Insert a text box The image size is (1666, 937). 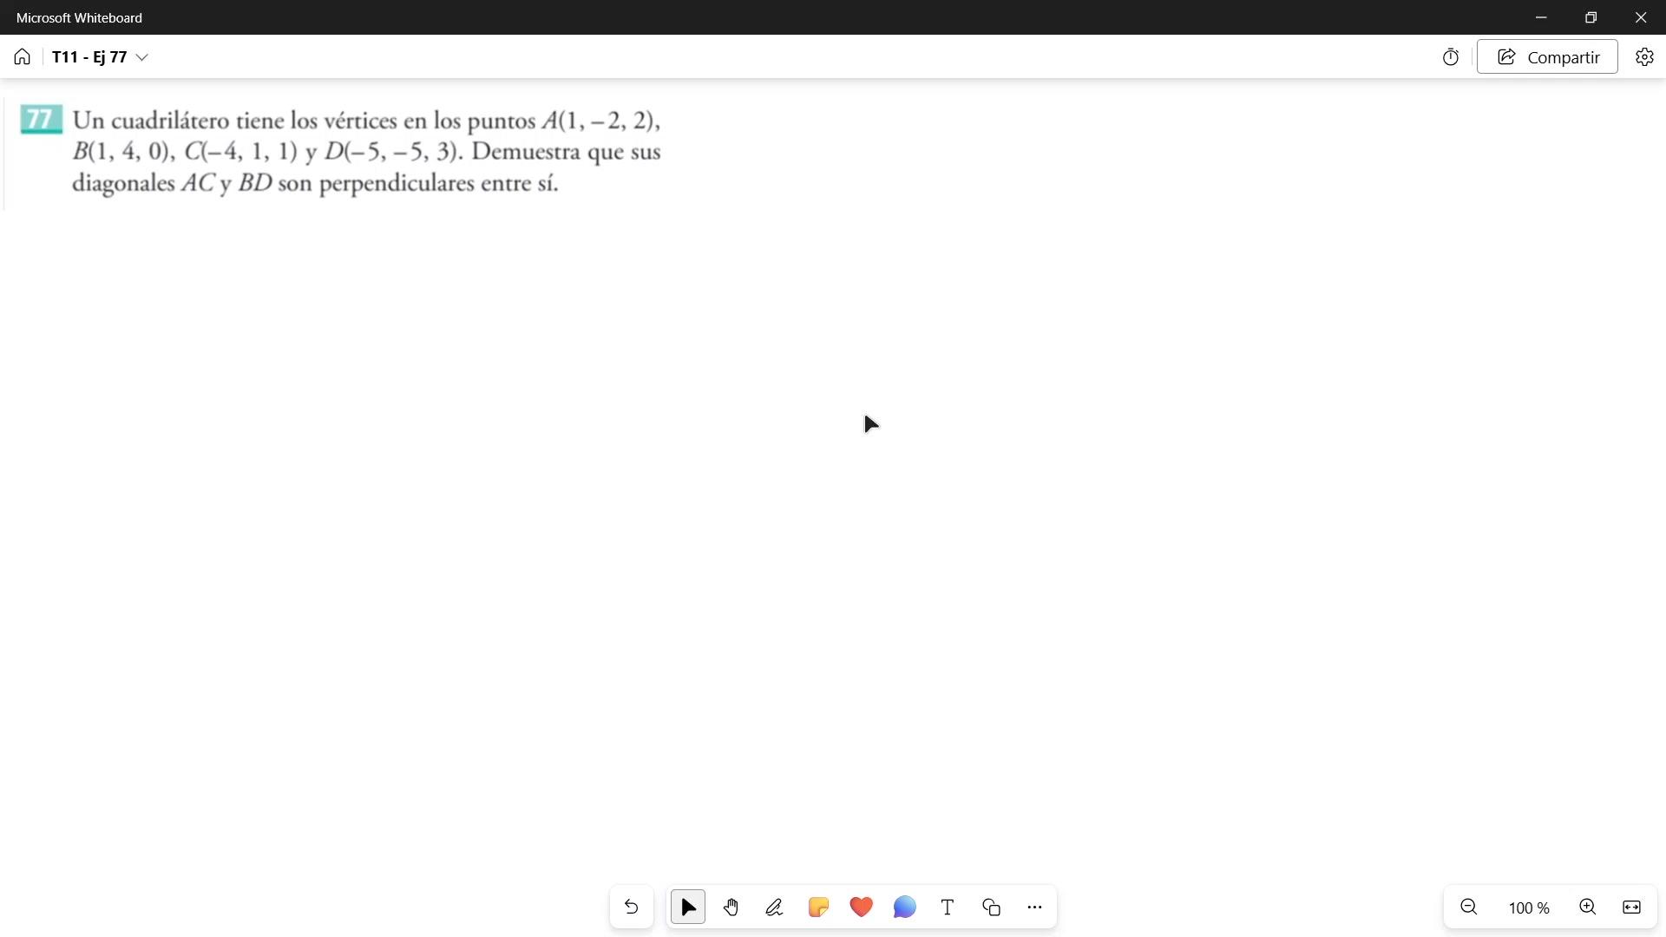pyautogui.click(x=948, y=908)
